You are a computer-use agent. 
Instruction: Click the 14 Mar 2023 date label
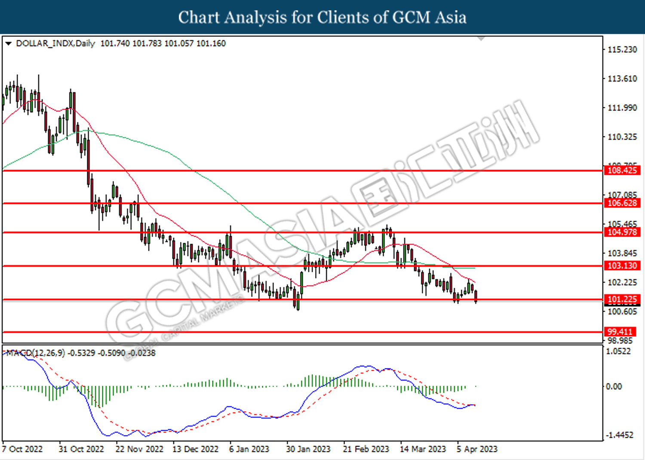tap(423, 449)
